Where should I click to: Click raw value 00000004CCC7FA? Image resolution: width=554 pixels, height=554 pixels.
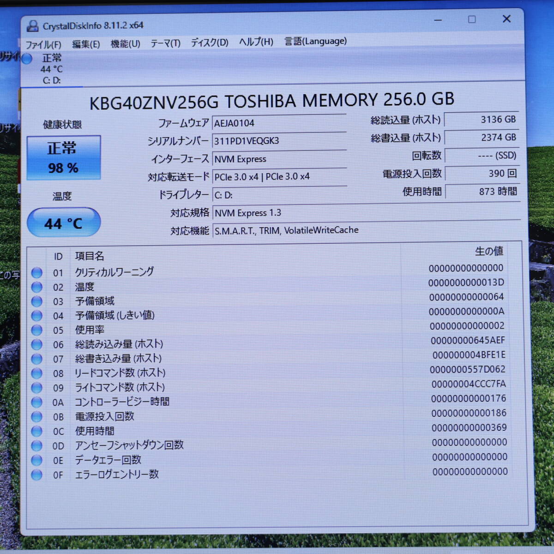coord(469,384)
